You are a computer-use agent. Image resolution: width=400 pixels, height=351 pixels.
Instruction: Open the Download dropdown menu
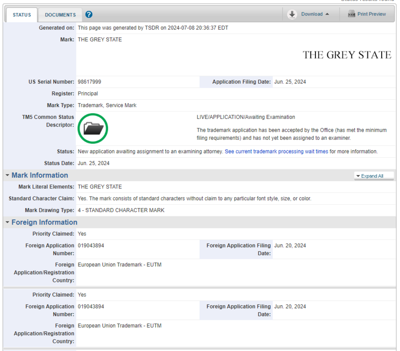tap(315, 14)
